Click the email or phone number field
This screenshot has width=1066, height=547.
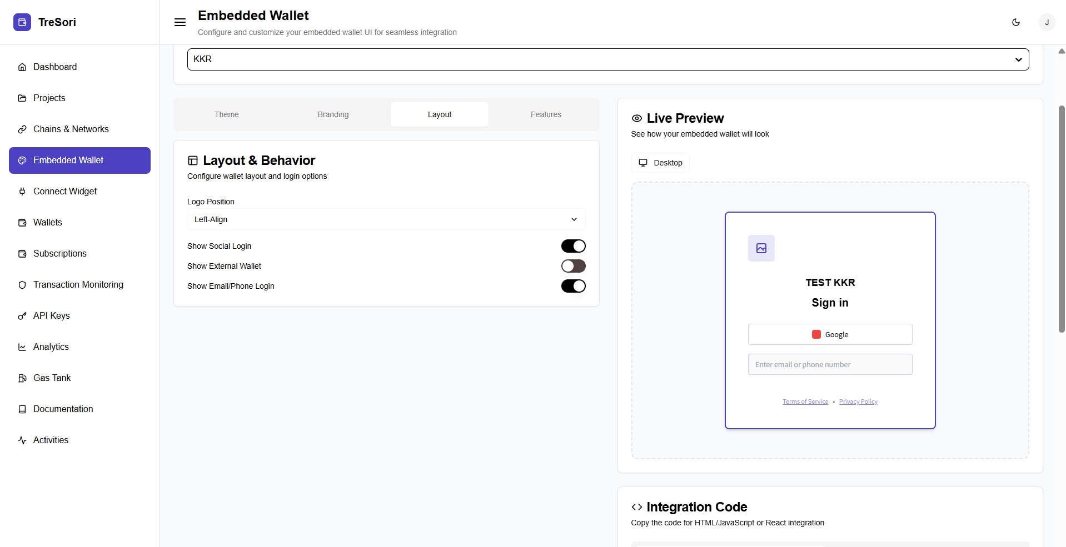point(830,364)
